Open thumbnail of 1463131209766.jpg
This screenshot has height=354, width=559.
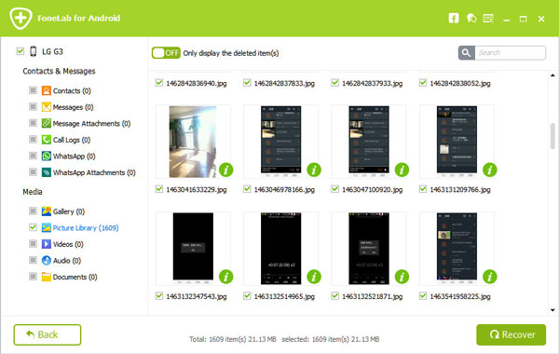[x=457, y=142]
